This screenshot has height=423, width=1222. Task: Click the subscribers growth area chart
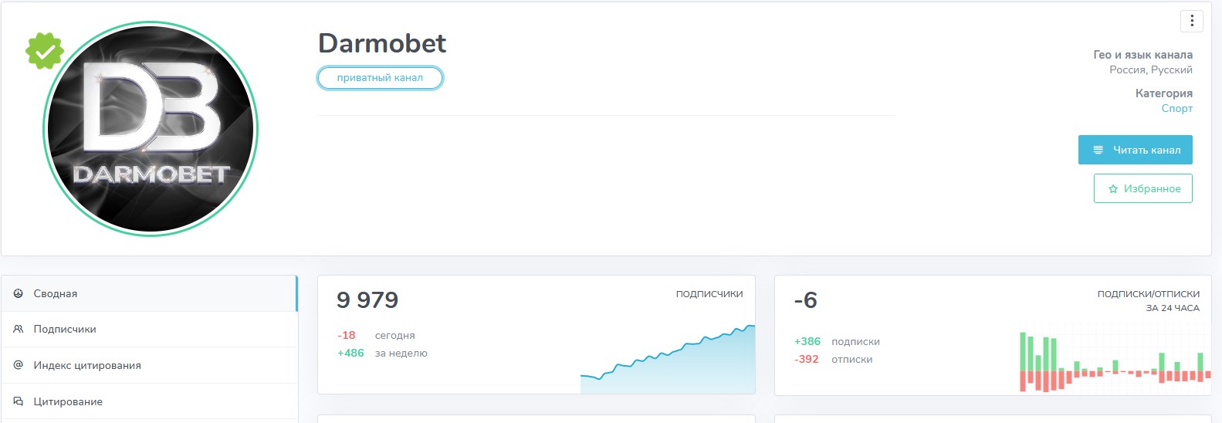click(668, 361)
